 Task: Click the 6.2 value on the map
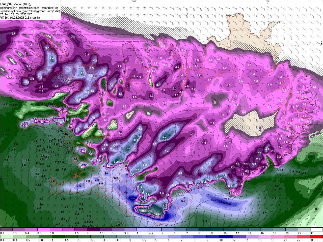tap(145, 165)
